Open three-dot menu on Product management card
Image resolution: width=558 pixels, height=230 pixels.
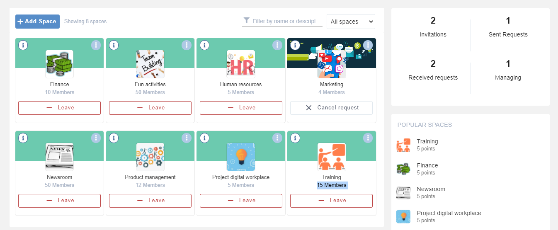187,138
